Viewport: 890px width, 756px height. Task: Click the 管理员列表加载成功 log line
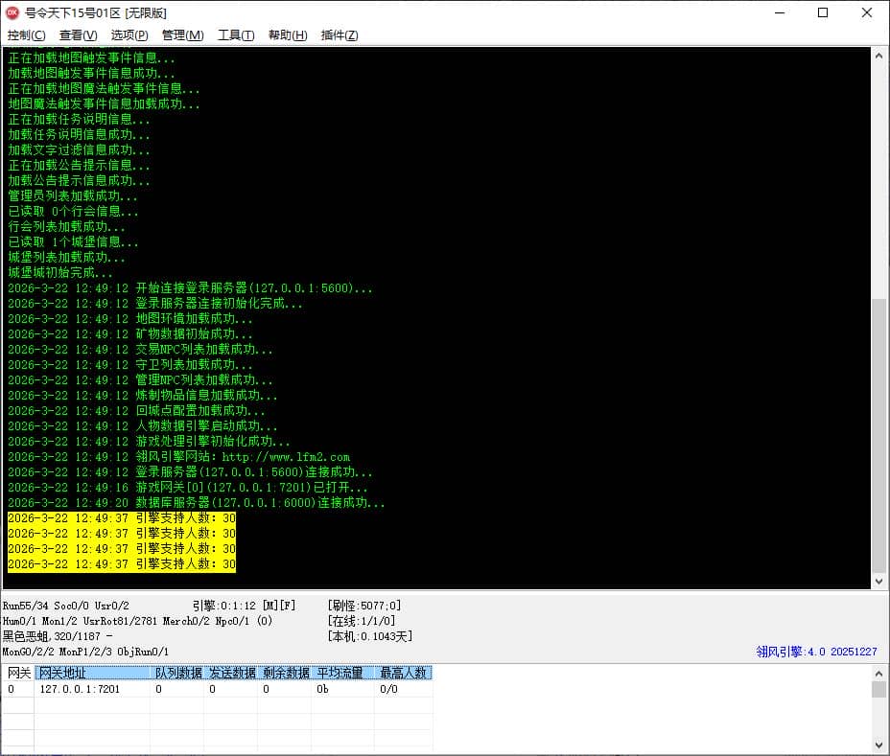click(73, 196)
